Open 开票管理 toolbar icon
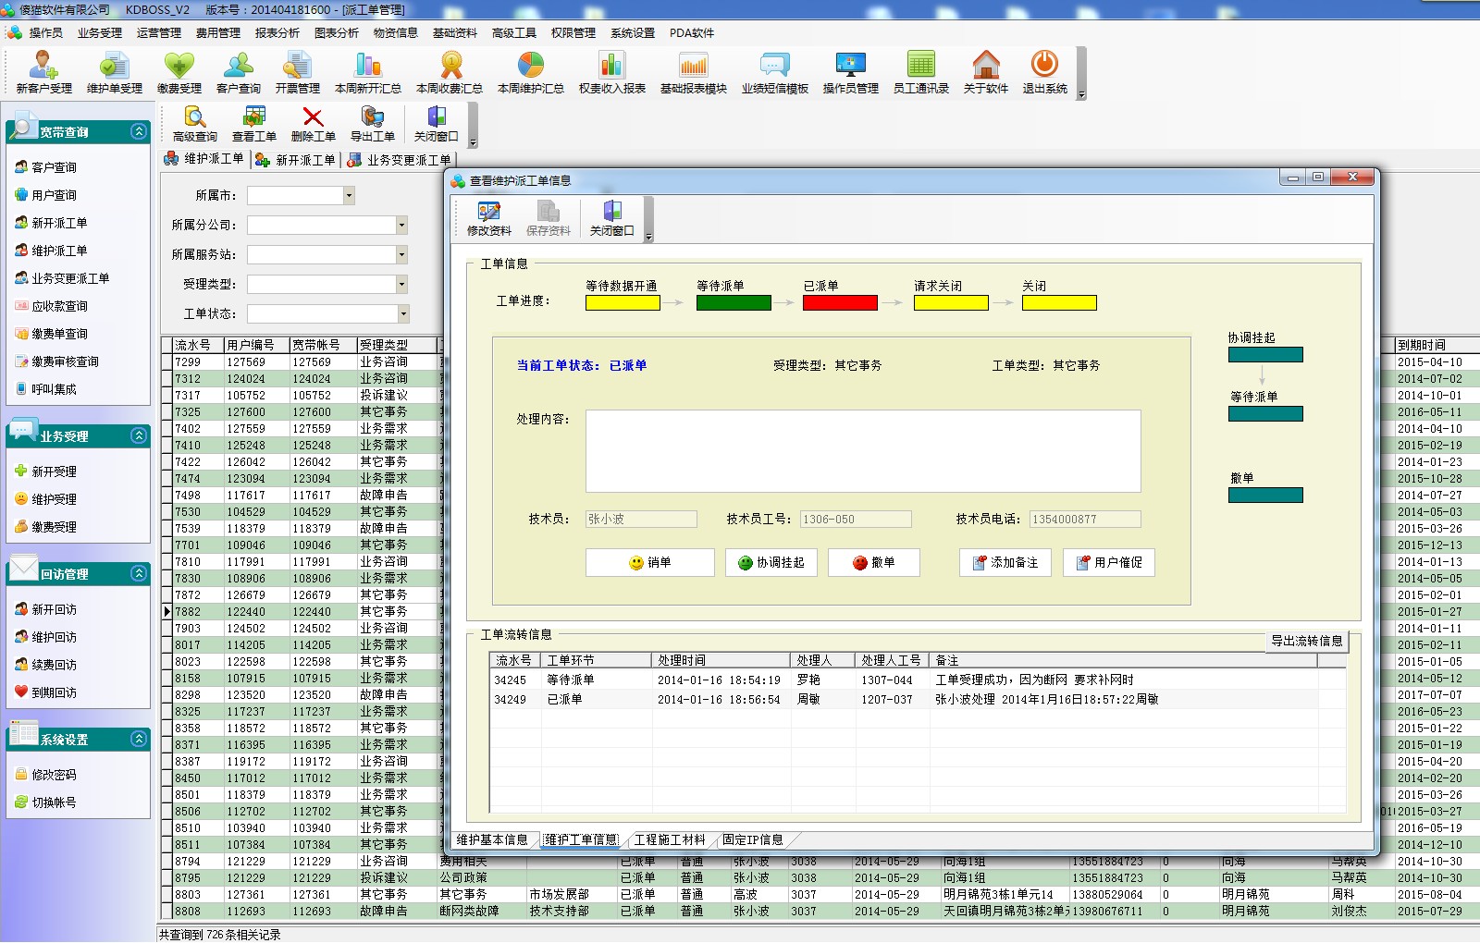The width and height of the screenshot is (1480, 943). [x=297, y=72]
